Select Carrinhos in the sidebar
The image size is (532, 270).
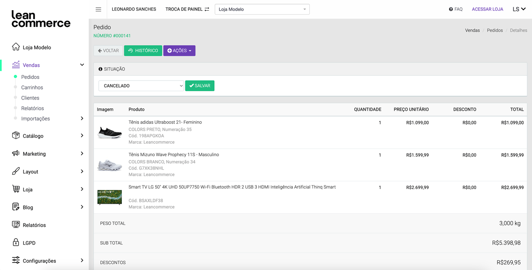(32, 88)
